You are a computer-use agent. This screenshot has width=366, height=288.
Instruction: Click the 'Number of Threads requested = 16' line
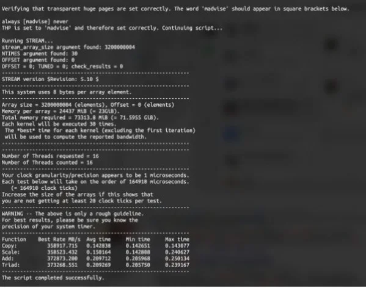click(50, 156)
